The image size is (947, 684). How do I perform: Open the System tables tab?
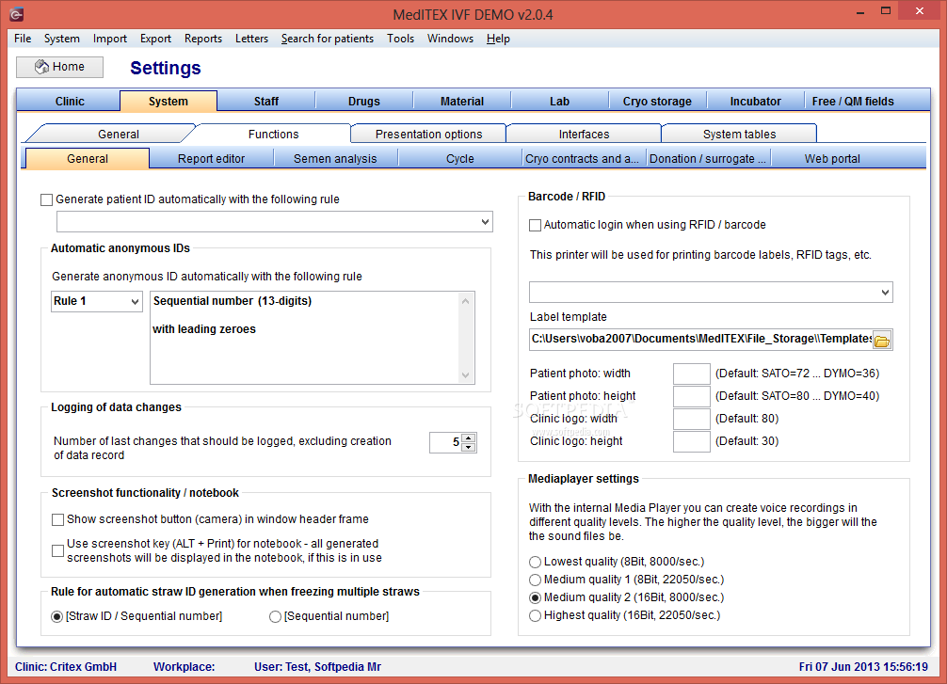739,134
